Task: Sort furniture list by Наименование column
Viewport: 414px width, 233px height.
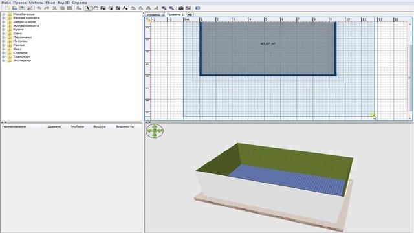Action: coord(14,127)
